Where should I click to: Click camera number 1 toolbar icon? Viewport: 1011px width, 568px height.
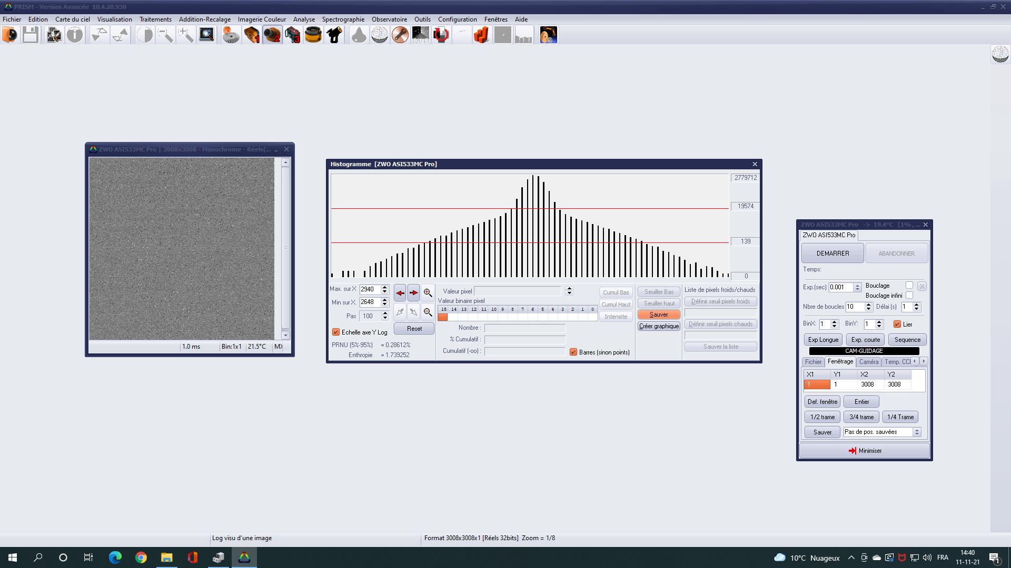[252, 35]
